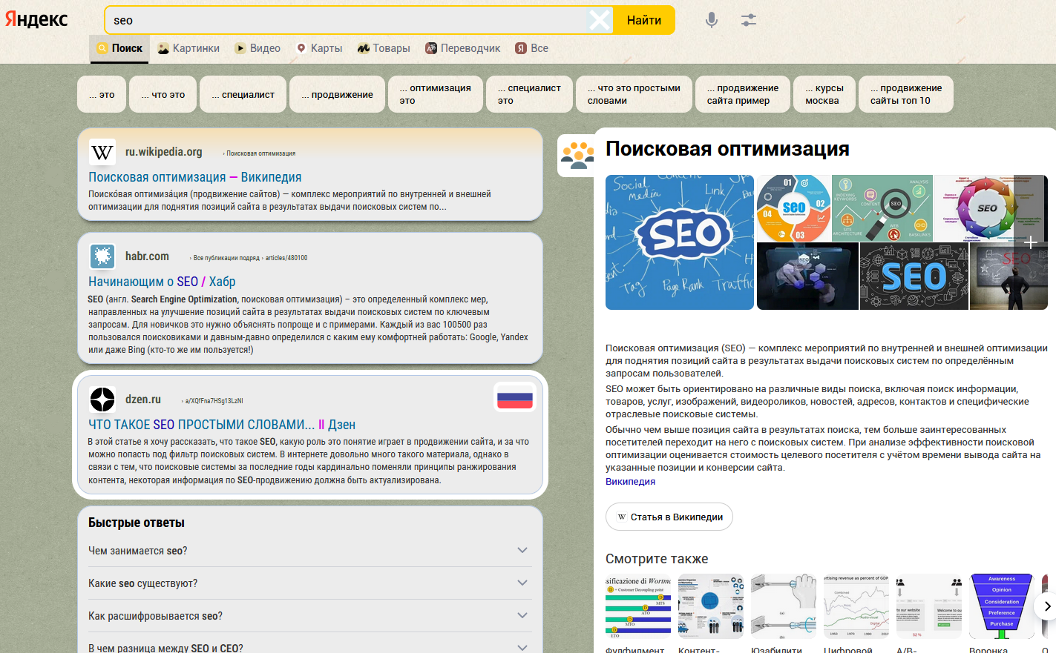This screenshot has height=653, width=1056.
Task: Select the 'курсы москва' suggestion chip
Action: (x=824, y=94)
